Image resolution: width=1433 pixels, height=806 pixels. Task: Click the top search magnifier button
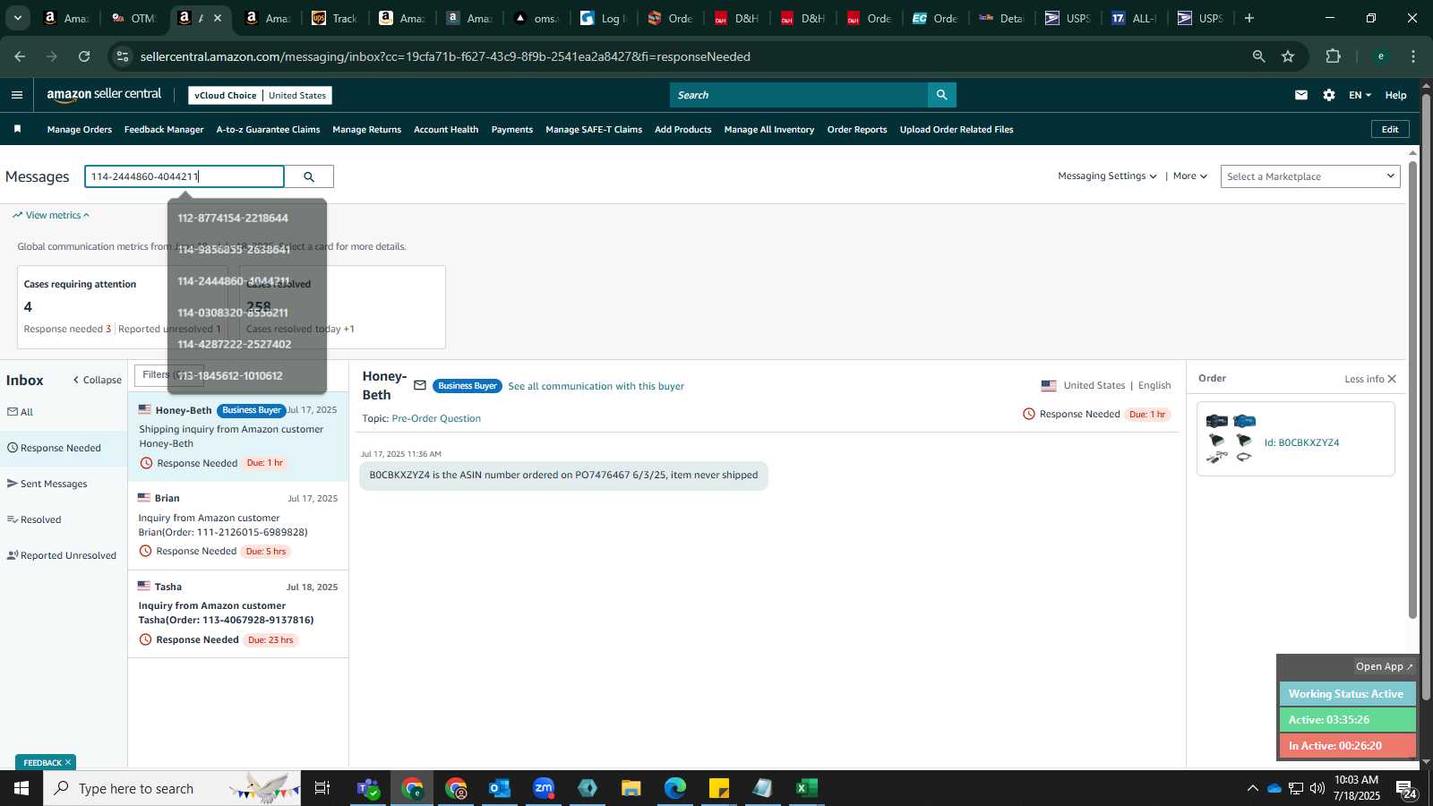pyautogui.click(x=941, y=95)
